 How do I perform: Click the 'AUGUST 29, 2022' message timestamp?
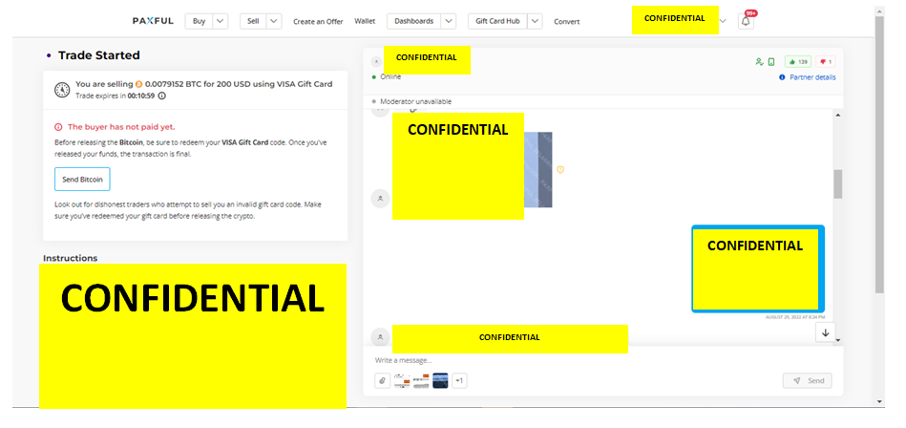(x=795, y=317)
